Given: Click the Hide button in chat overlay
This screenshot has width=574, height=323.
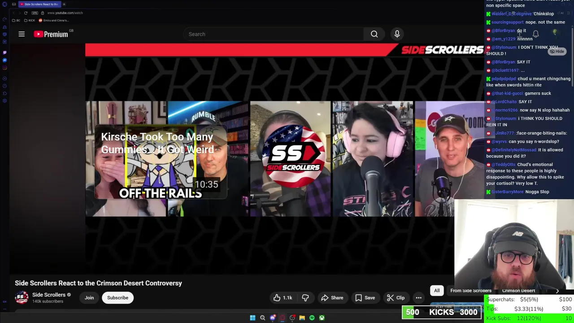Looking at the screenshot, I should tap(557, 52).
